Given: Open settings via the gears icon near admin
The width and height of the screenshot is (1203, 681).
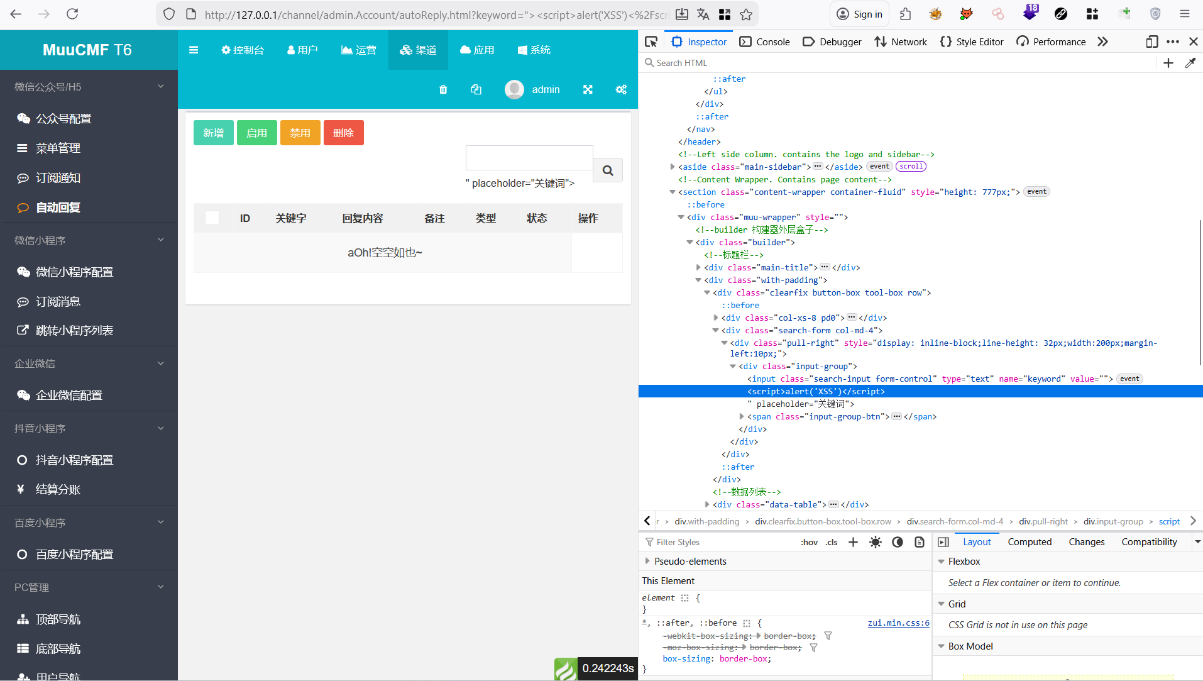Looking at the screenshot, I should pyautogui.click(x=621, y=89).
